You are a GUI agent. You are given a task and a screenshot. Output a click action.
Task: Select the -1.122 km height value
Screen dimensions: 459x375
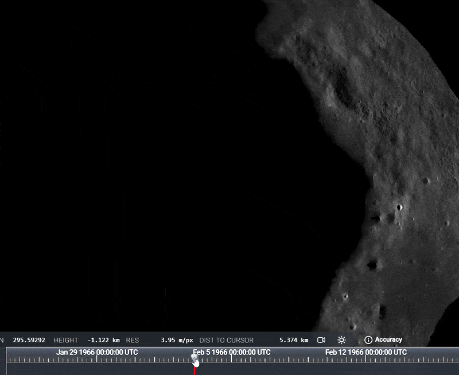point(104,340)
